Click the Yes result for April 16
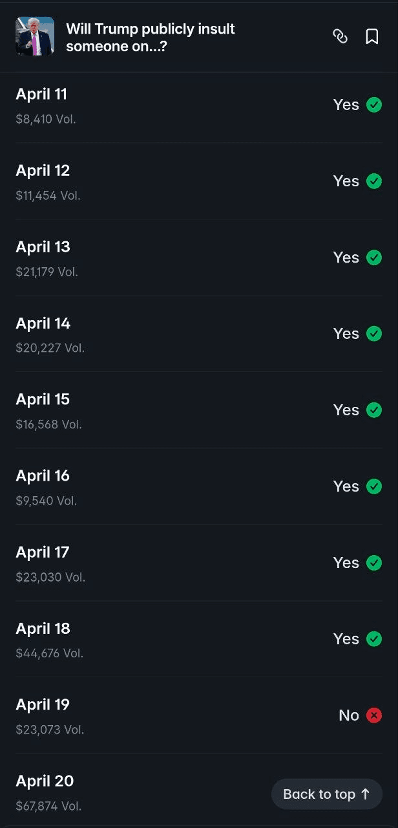Viewport: 398px width, 828px height. coord(346,486)
